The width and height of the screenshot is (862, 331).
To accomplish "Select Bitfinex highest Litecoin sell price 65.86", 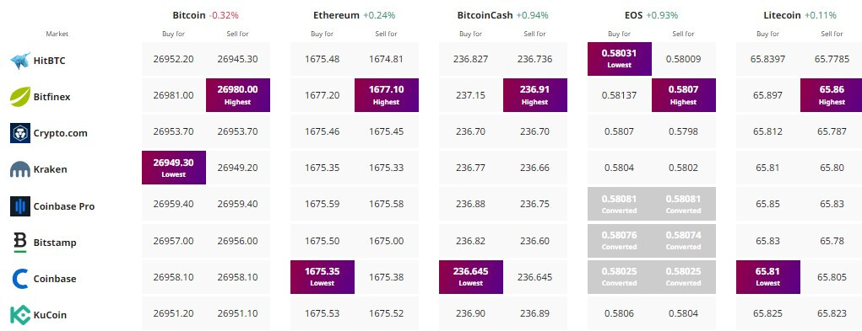I will [832, 95].
